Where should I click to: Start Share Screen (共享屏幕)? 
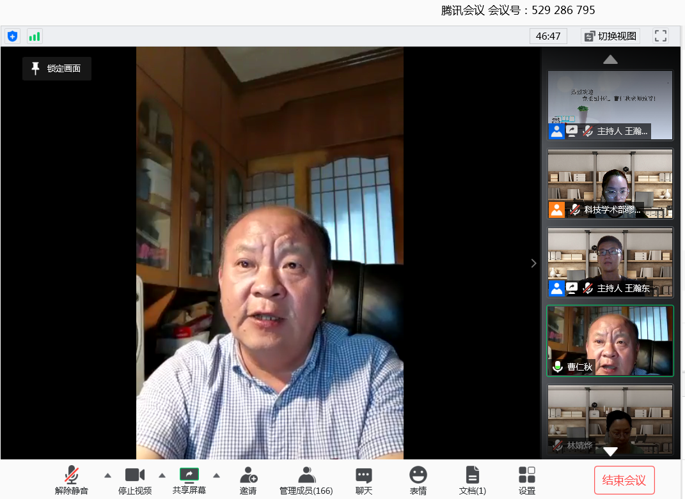point(189,480)
